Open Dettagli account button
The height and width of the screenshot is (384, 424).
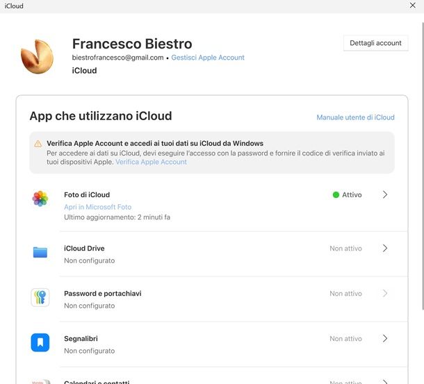375,43
